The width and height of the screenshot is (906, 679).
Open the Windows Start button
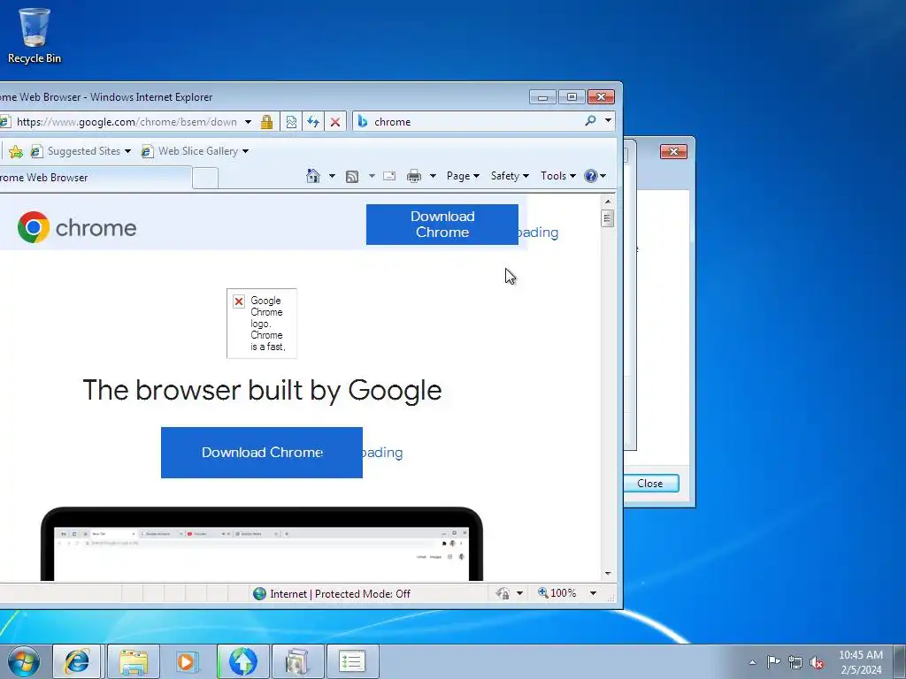point(24,661)
